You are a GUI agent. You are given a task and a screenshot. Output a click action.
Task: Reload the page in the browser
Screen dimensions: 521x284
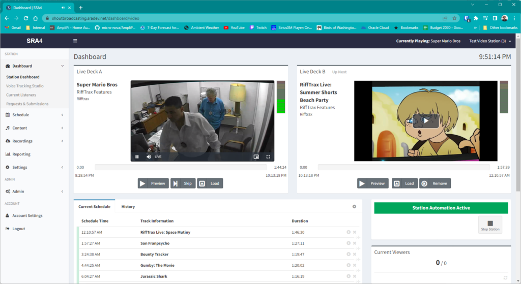coord(26,18)
